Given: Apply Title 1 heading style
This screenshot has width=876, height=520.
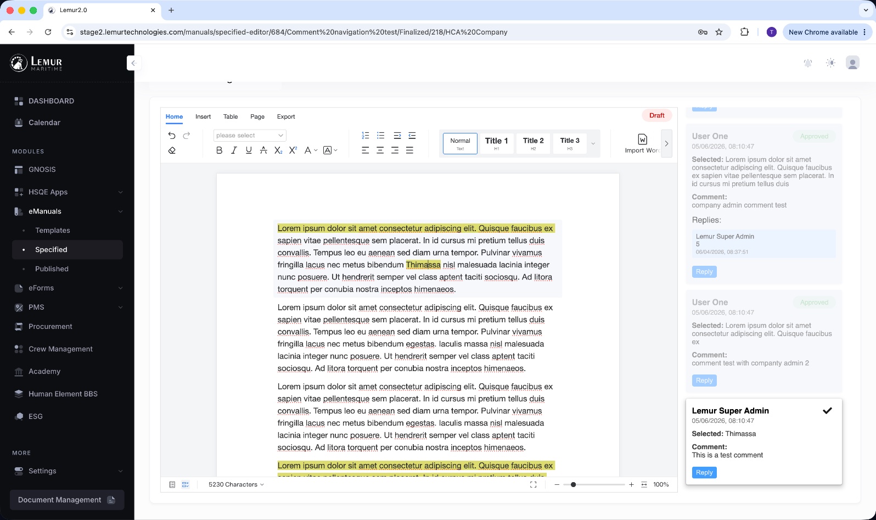Looking at the screenshot, I should (496, 143).
